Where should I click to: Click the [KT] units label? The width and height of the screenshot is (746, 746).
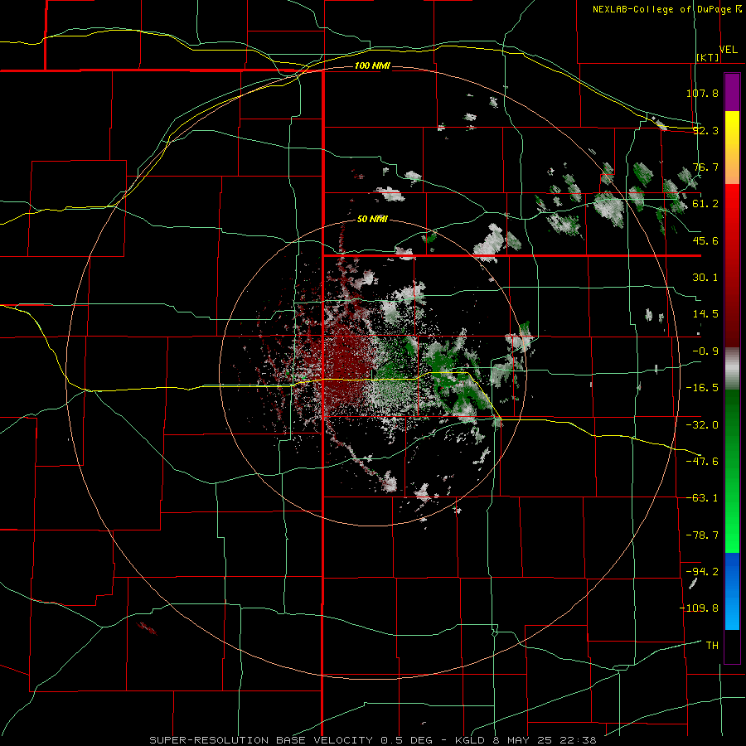coord(708,57)
